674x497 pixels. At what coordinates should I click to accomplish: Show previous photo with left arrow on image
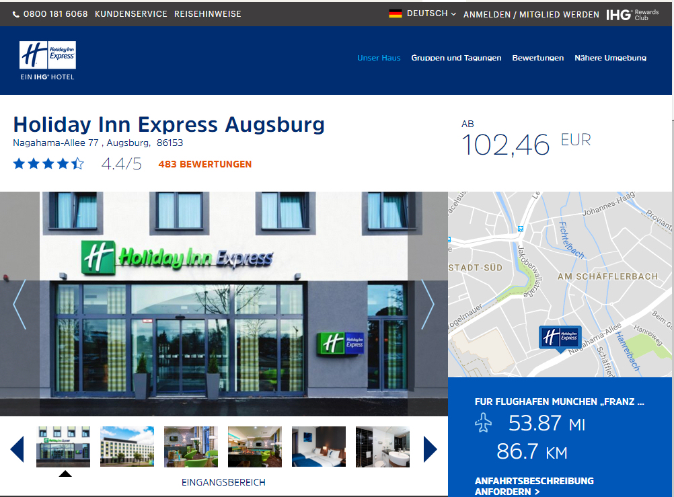[20, 305]
